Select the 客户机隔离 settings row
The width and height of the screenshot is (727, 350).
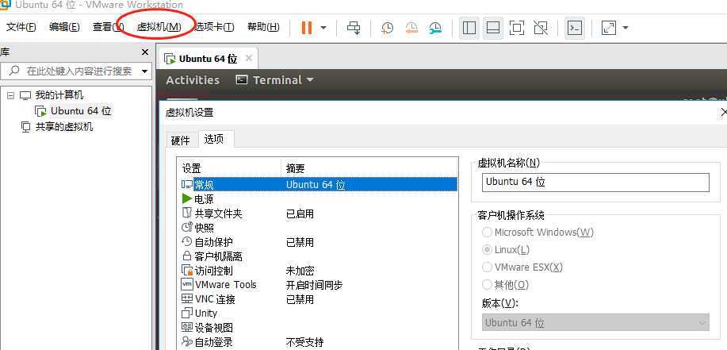click(x=319, y=256)
